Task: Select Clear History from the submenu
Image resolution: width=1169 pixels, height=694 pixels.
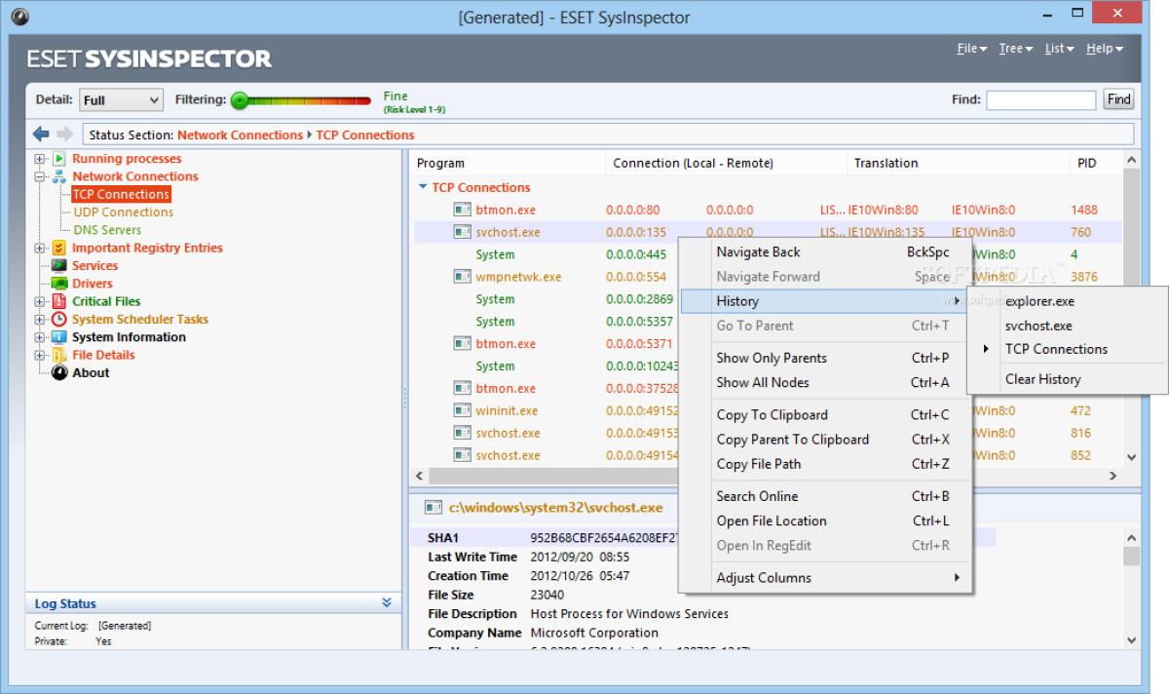Action: [x=1044, y=379]
